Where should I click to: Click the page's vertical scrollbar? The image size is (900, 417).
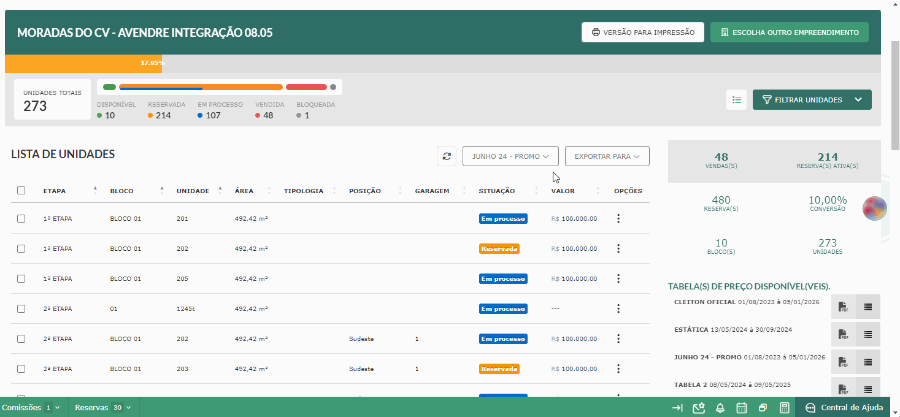point(895,95)
